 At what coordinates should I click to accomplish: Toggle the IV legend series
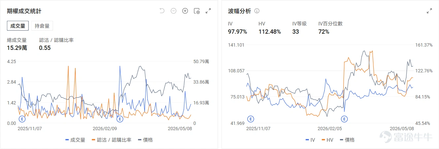click(x=310, y=140)
